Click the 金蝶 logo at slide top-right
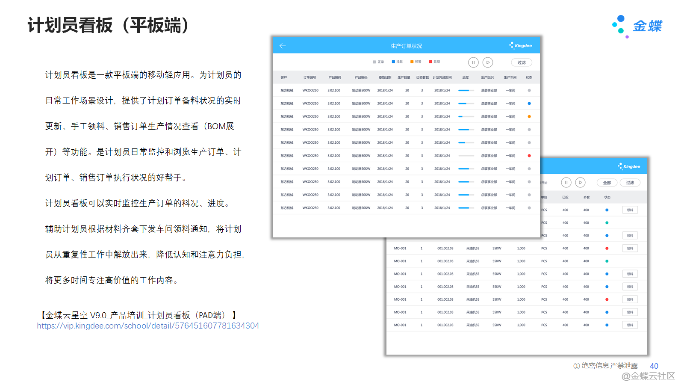Viewport: 684px width, 385px height. pyautogui.click(x=637, y=26)
